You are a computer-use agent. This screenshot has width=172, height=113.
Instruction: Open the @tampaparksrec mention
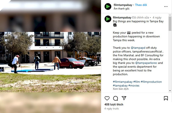(x=146, y=63)
